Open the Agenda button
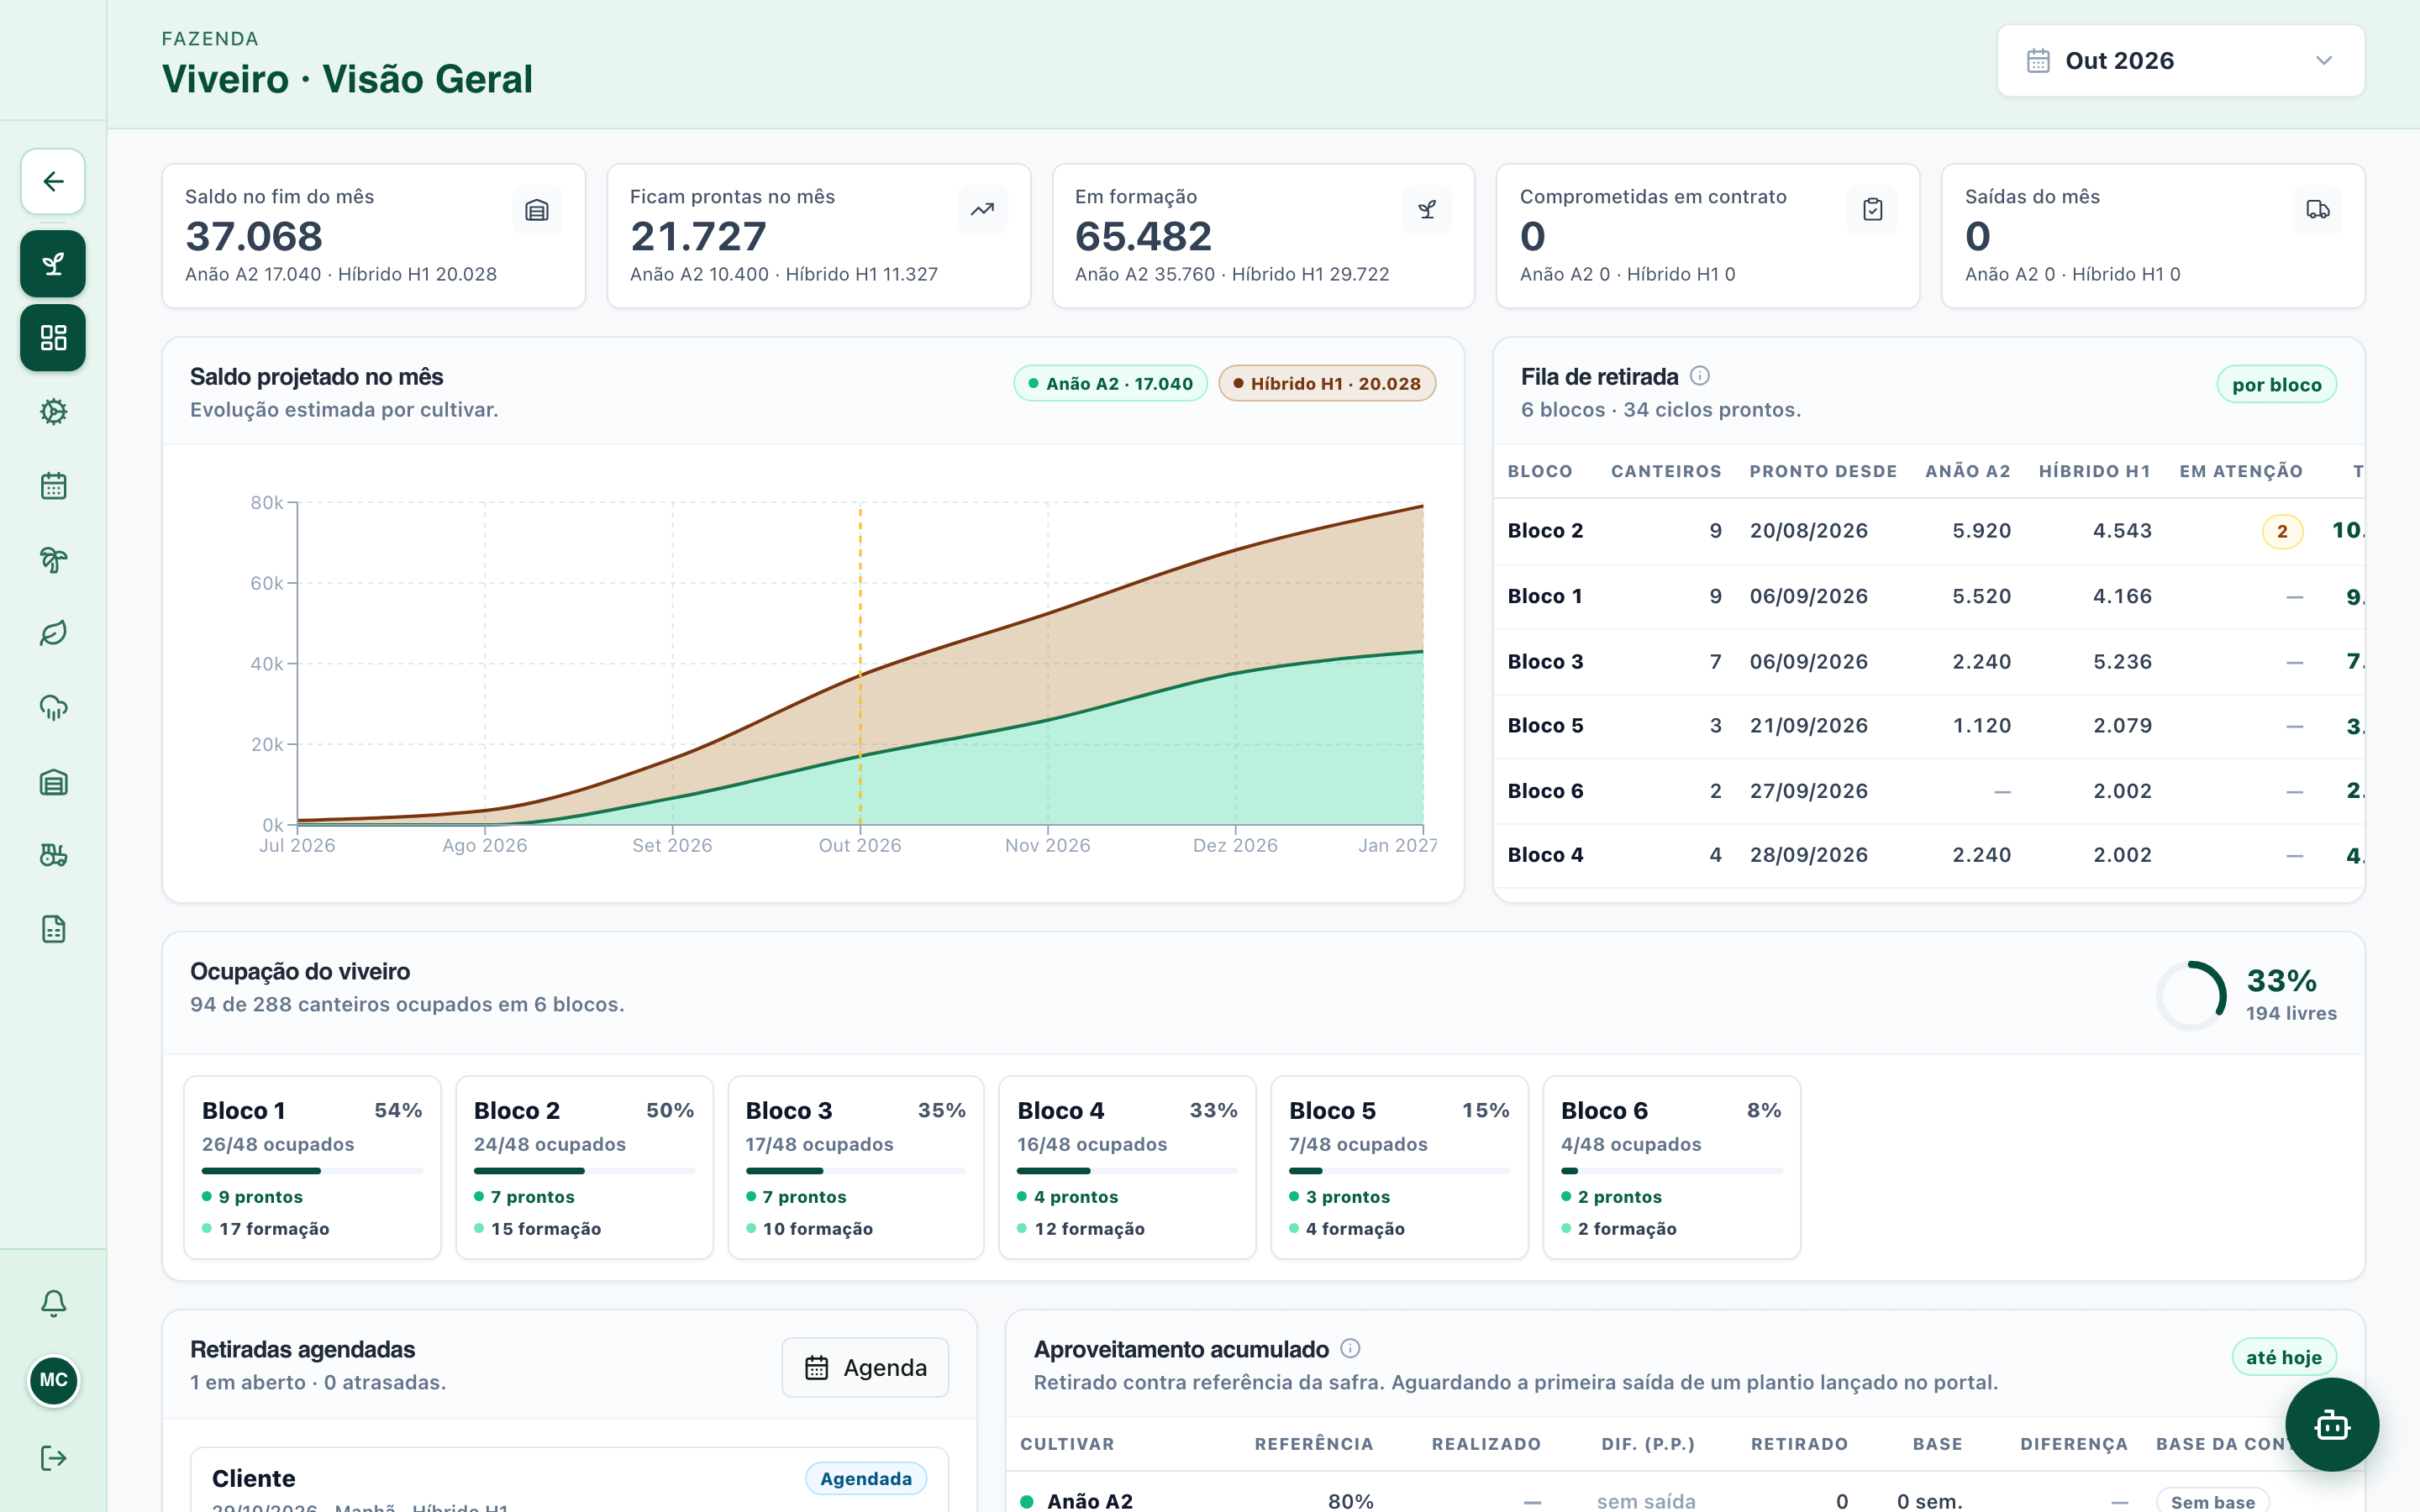Viewport: 2420px width, 1512px height. (865, 1367)
